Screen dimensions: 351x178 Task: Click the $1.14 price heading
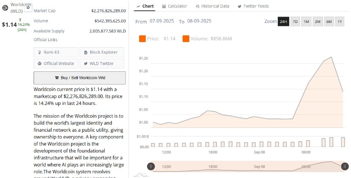(9, 24)
